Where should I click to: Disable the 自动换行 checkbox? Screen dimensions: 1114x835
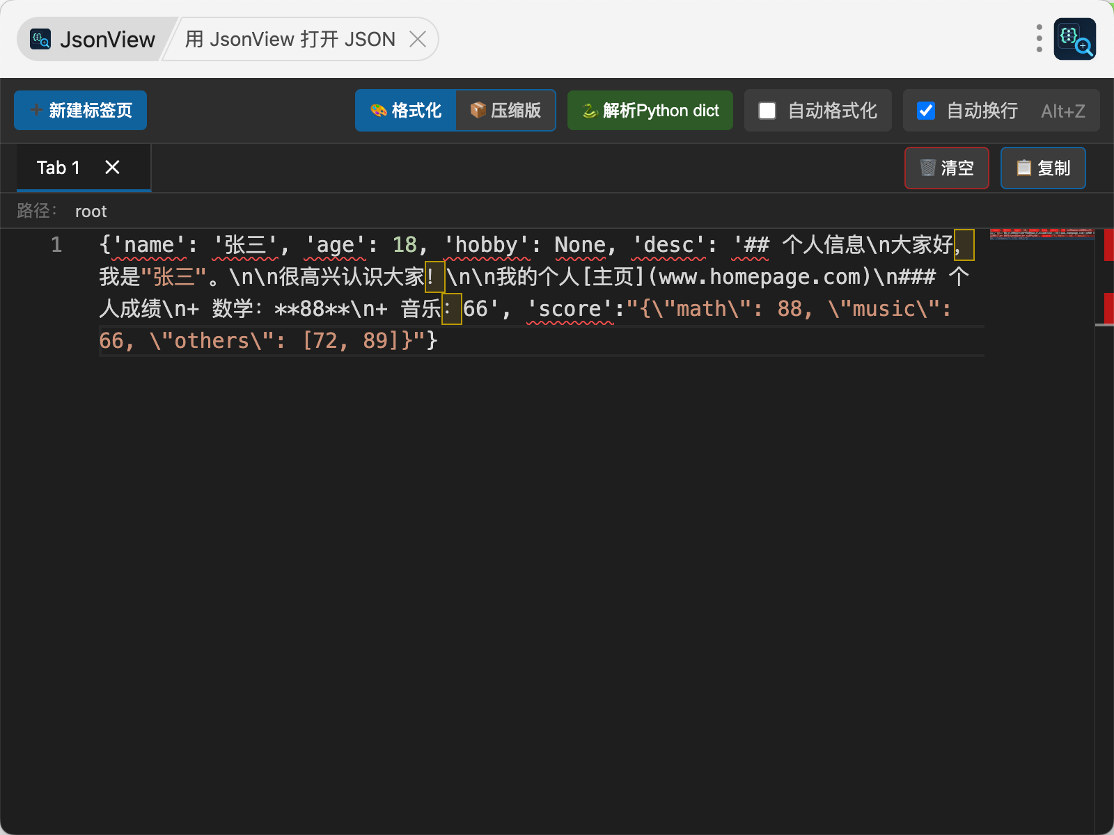(926, 111)
